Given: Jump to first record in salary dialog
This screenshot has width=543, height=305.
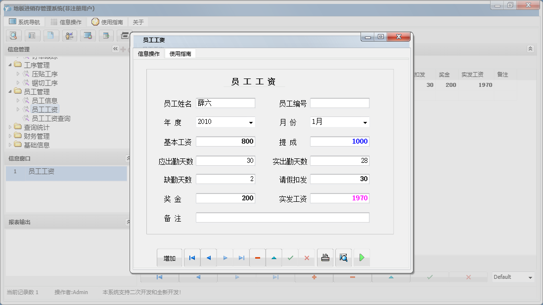Looking at the screenshot, I should [192, 258].
